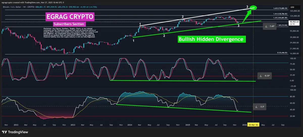Screen dimensions: 303x137
Task: Click the 55,000.00 price scale value
Action: (294, 31)
